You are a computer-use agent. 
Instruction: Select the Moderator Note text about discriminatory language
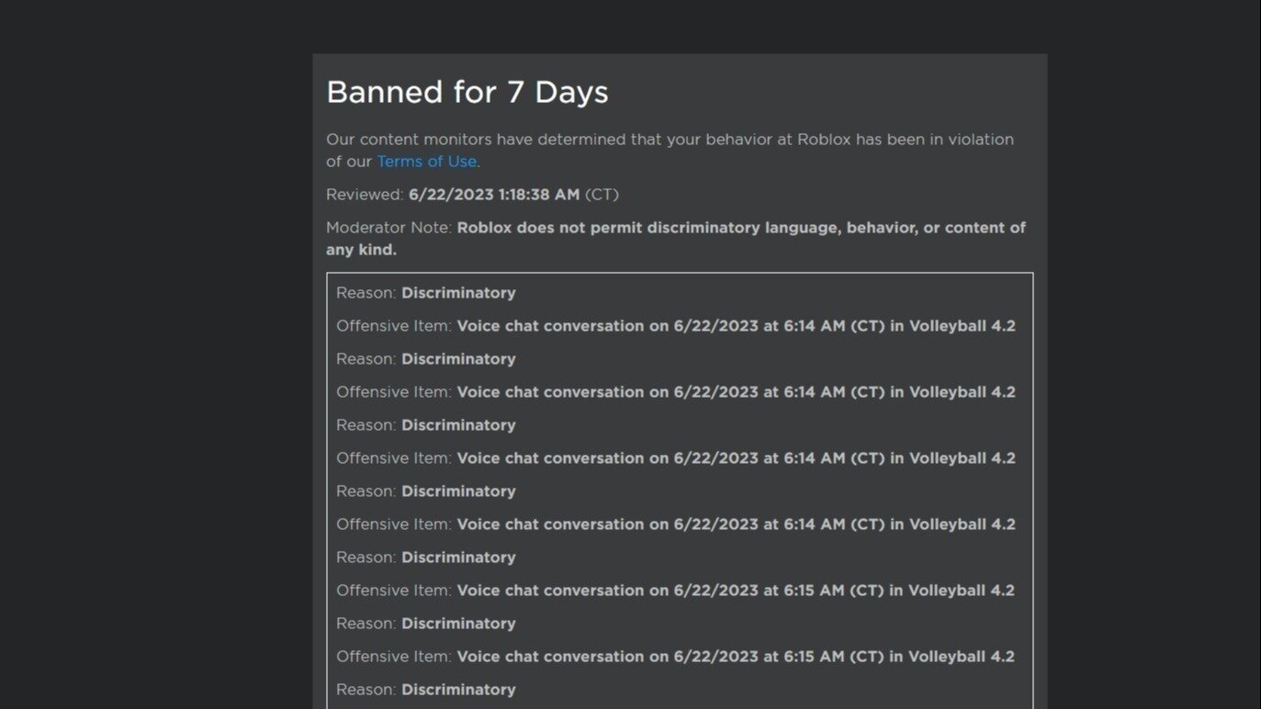(676, 238)
